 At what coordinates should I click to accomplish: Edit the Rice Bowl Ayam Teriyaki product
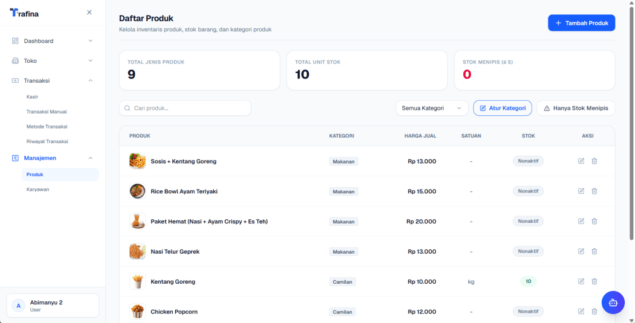[x=581, y=191]
